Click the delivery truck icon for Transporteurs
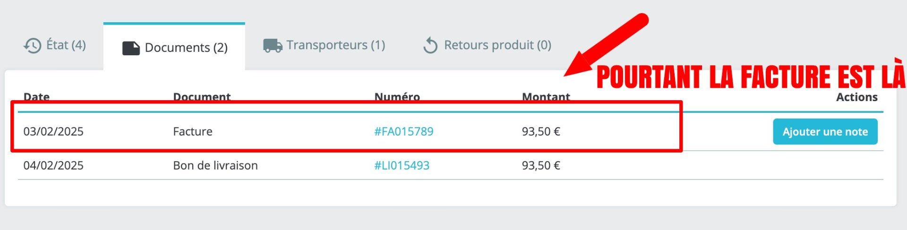907x230 pixels. (x=273, y=45)
